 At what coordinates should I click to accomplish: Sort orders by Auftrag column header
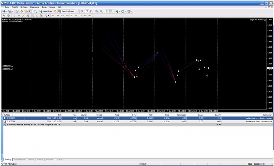point(7,115)
